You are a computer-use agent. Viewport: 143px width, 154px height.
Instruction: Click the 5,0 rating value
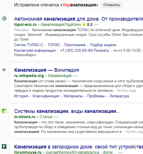pyautogui.click(x=90, y=24)
